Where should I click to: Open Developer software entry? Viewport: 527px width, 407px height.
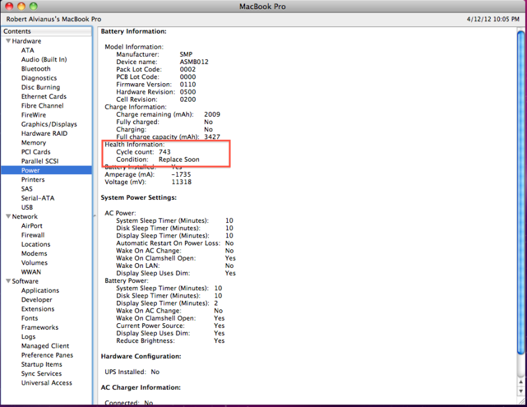37,299
